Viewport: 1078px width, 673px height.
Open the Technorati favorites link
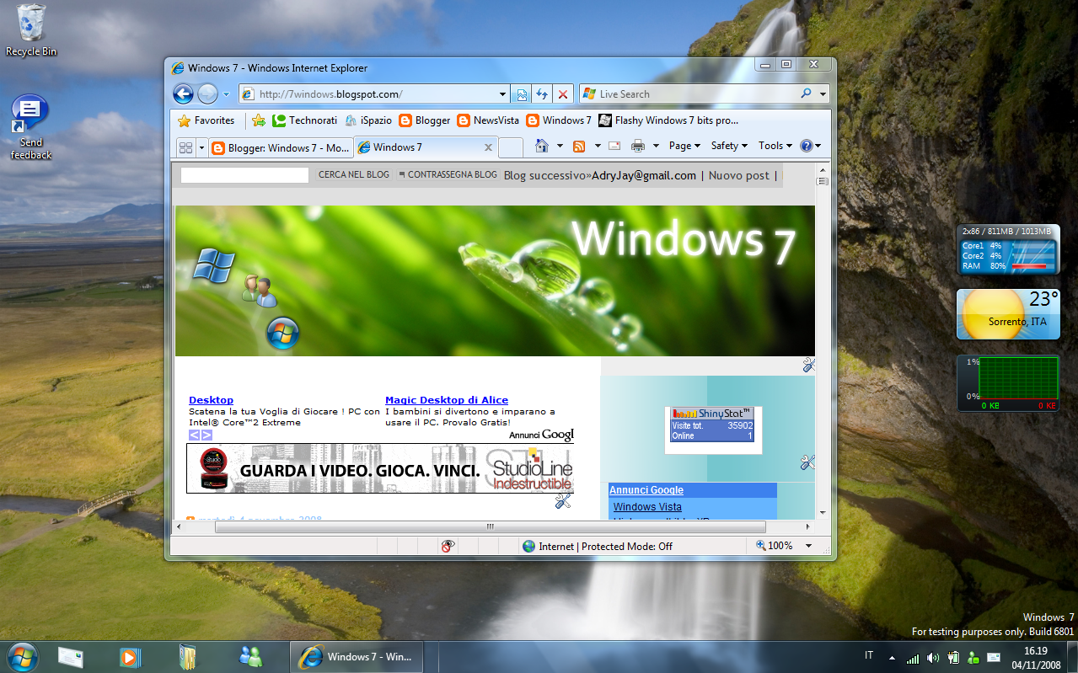pos(304,120)
